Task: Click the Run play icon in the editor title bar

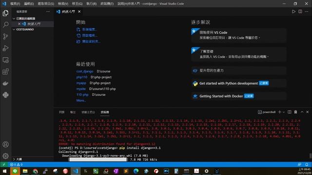Action: pyautogui.click(x=293, y=12)
